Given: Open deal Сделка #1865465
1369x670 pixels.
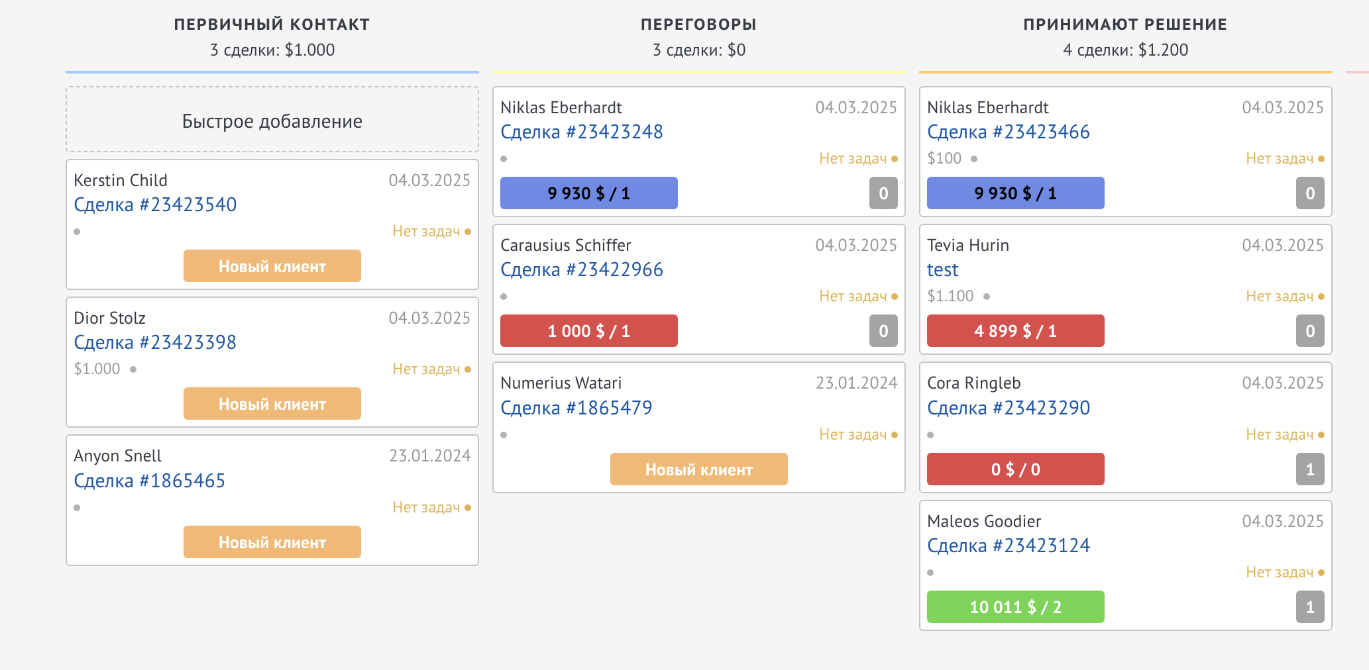Looking at the screenshot, I should click(149, 481).
